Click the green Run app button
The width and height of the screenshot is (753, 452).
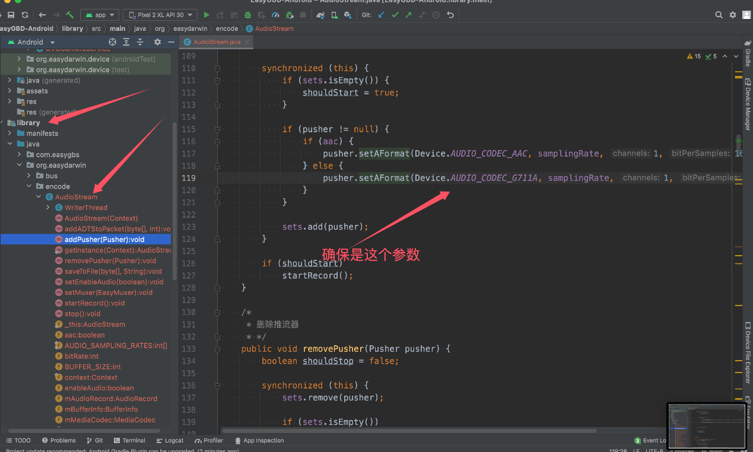(206, 15)
